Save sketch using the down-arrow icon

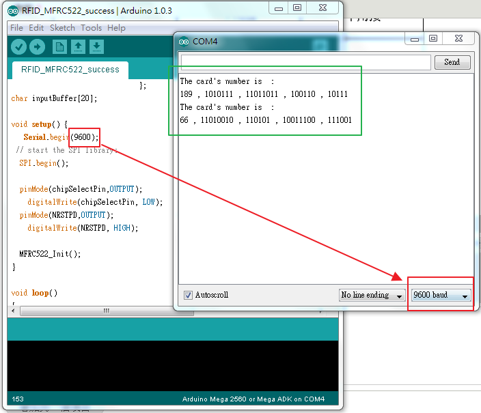[x=96, y=47]
